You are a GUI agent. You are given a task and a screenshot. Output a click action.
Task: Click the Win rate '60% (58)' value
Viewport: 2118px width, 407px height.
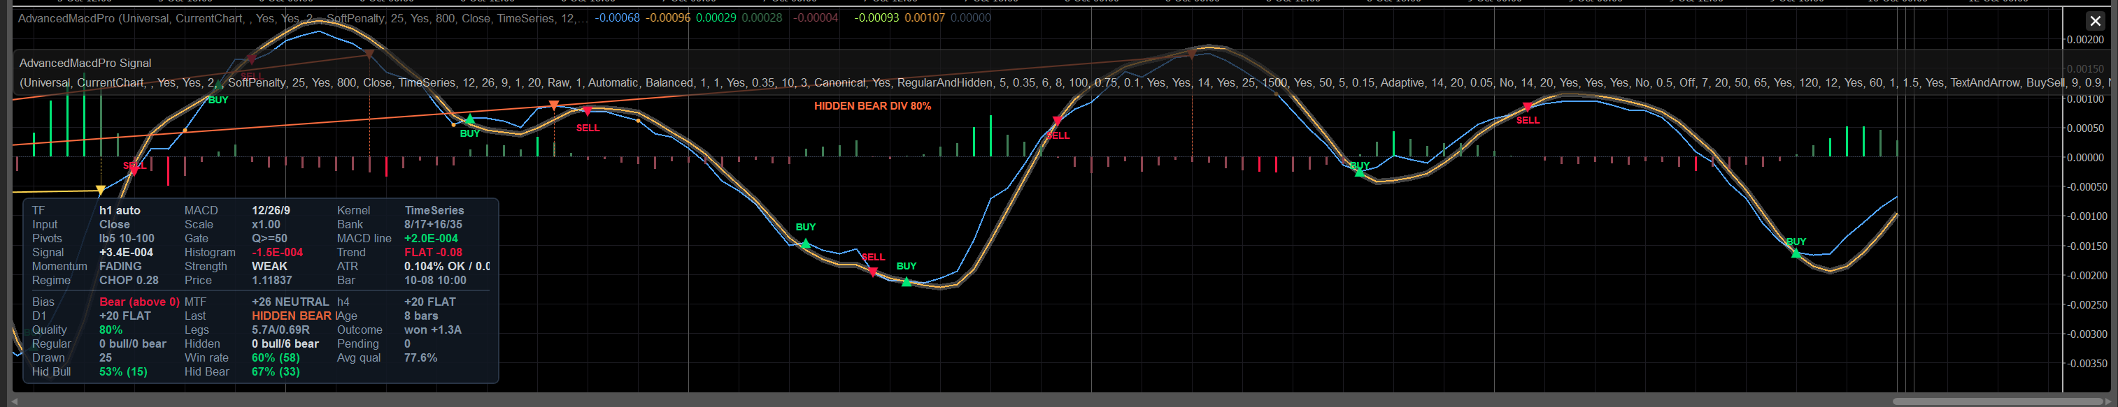[276, 357]
